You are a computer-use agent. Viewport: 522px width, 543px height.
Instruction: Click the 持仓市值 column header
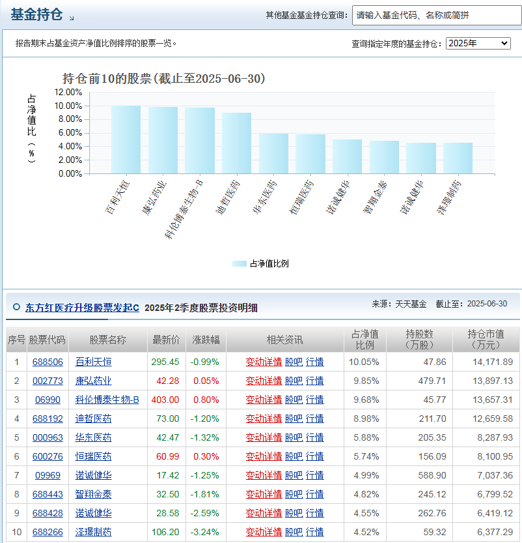pos(486,340)
